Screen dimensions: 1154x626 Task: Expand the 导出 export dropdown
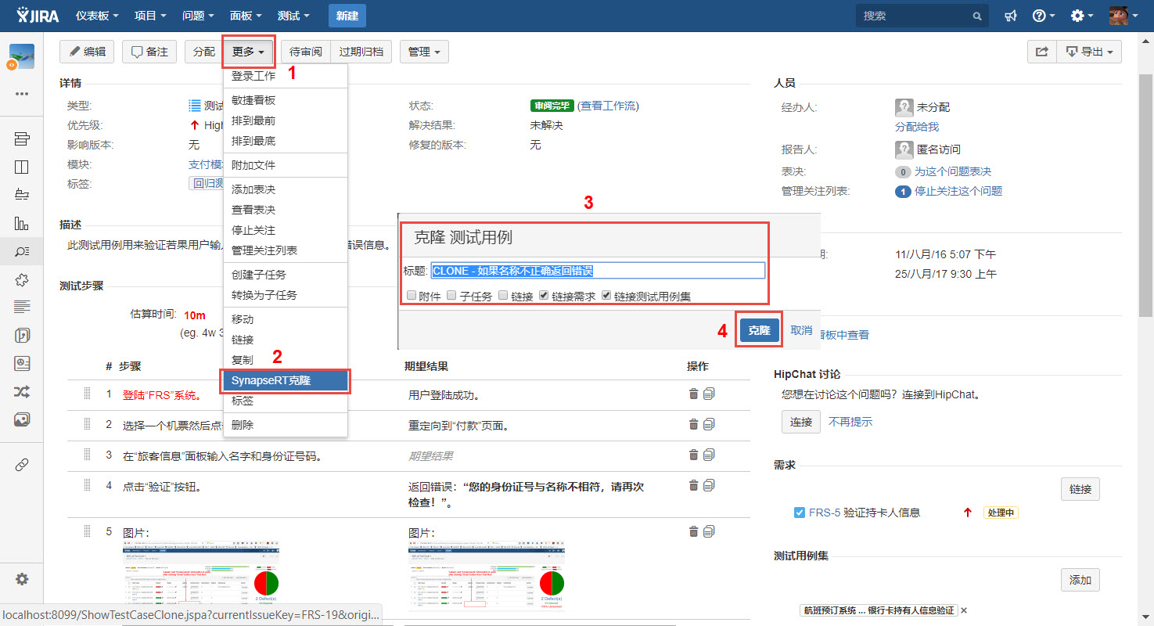1089,52
